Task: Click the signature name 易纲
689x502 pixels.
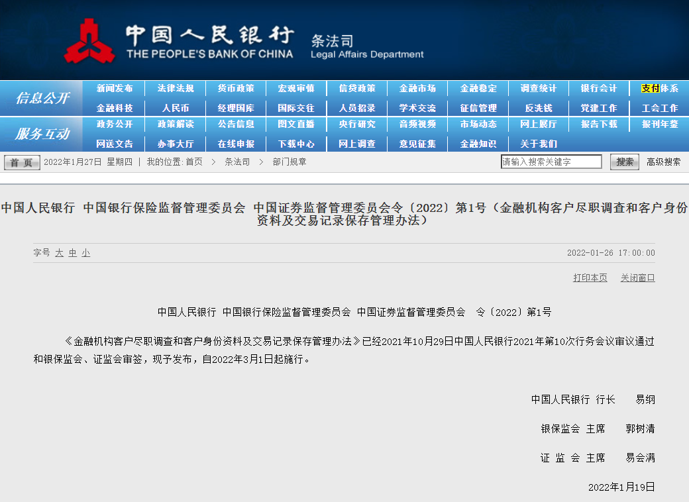Action: click(x=645, y=399)
